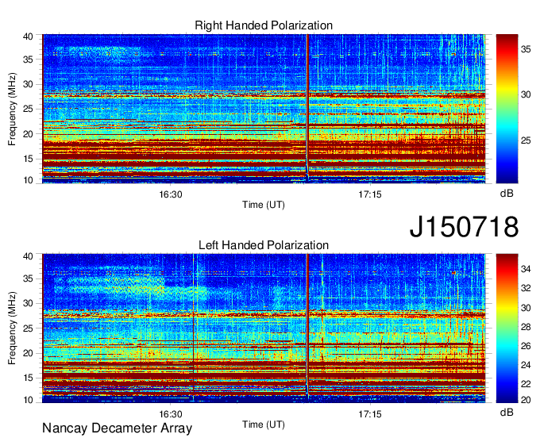Click the 16:30 tick label under the left-handed plot
The height and width of the screenshot is (438, 540).
(x=171, y=414)
